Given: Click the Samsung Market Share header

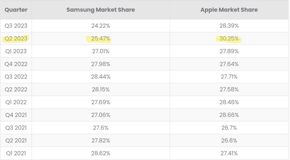Looking at the screenshot, I should tap(101, 10).
